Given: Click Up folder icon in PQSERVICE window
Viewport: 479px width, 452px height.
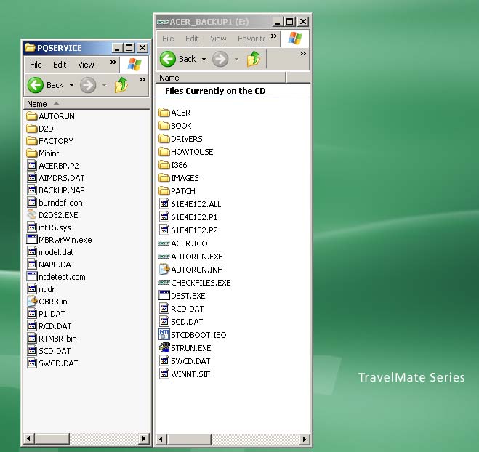Looking at the screenshot, I should 121,85.
